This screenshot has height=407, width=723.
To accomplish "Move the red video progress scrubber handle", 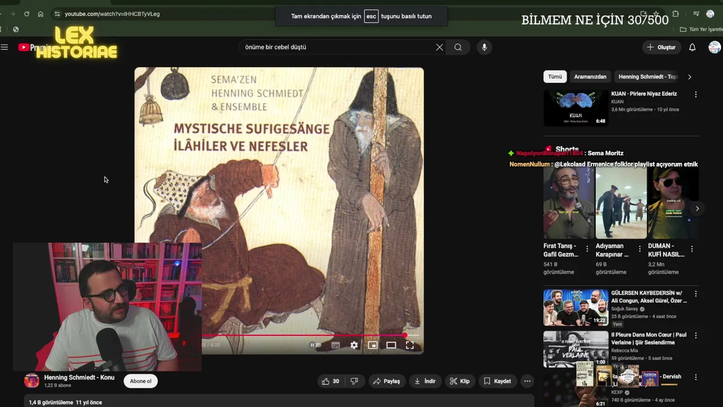I will click(x=405, y=336).
